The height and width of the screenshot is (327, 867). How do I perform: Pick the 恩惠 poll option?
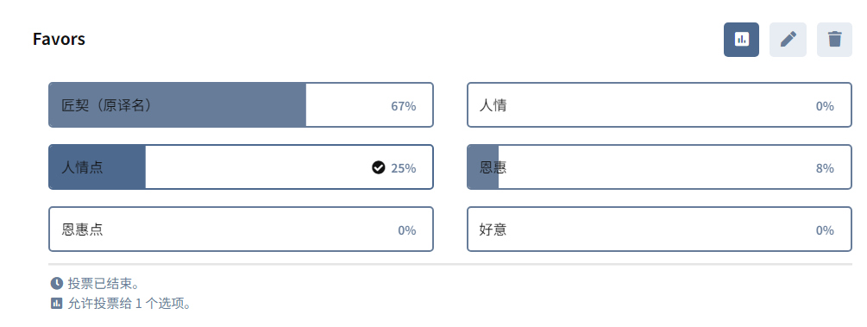tap(659, 167)
